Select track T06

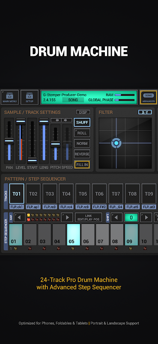[x=99, y=194]
